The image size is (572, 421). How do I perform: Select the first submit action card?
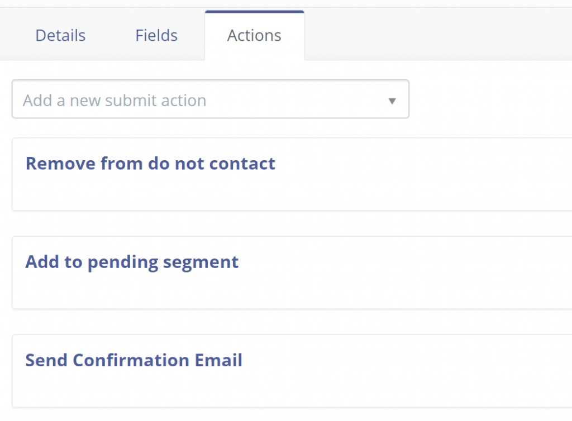click(x=279, y=174)
